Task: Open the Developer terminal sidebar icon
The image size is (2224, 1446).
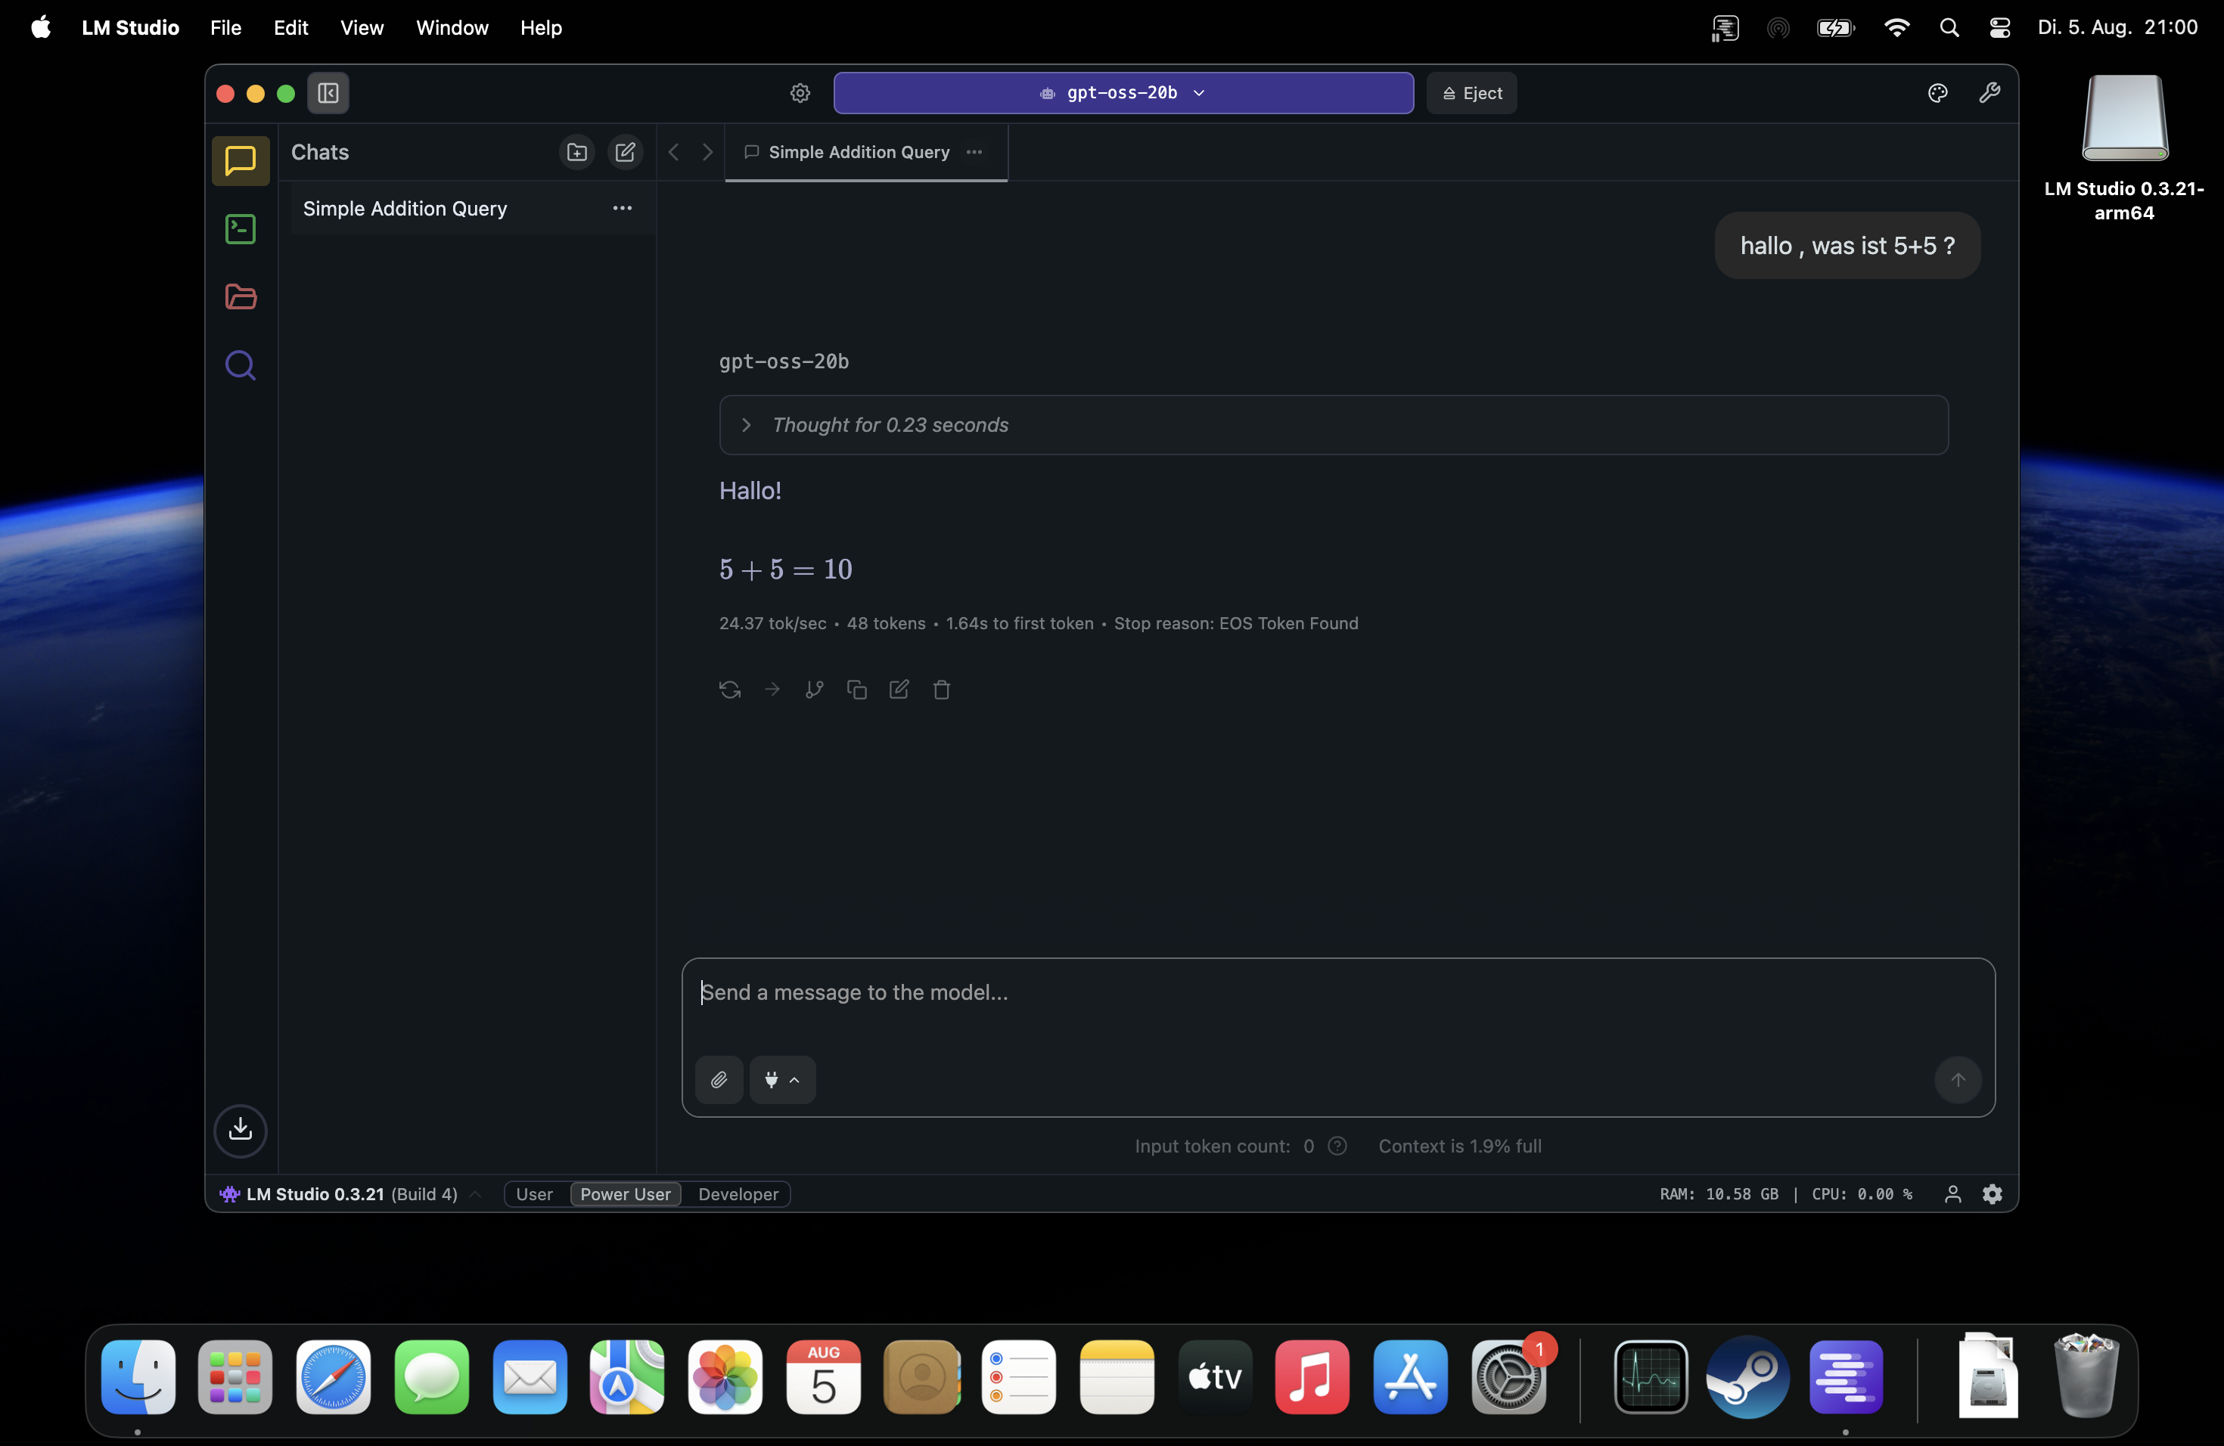Action: [240, 229]
